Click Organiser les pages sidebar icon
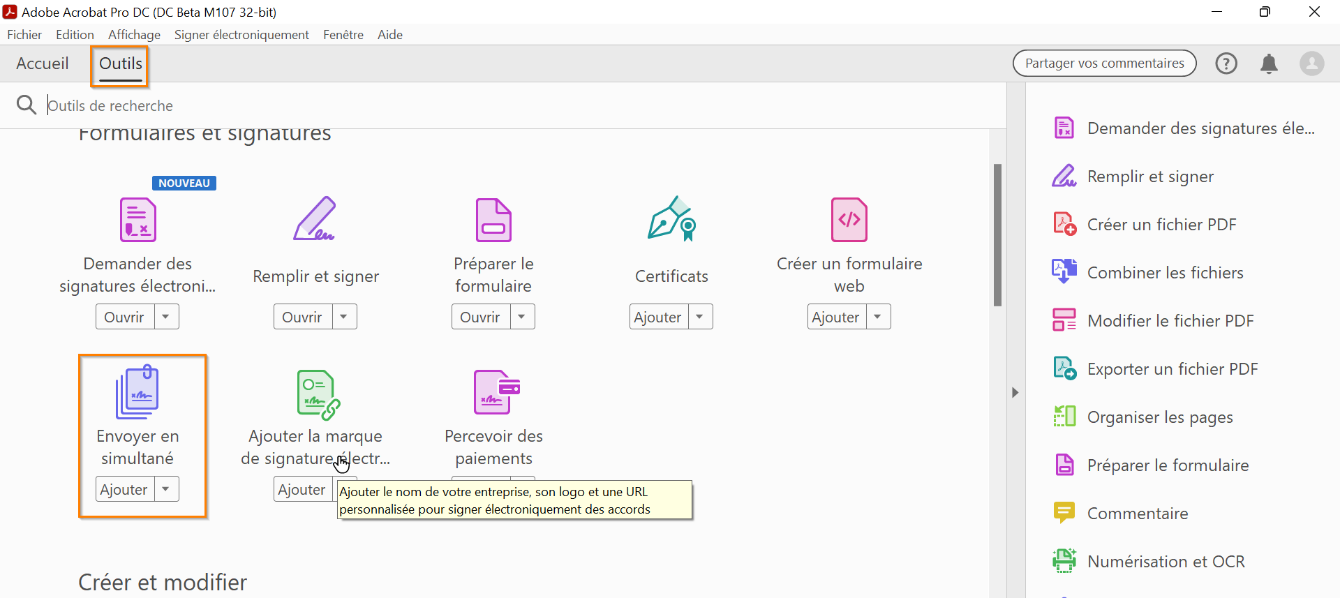This screenshot has width=1340, height=598. point(1064,417)
